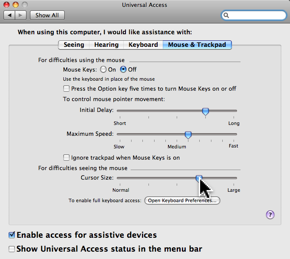
Task: Click the red close window button
Action: [x=7, y=5]
